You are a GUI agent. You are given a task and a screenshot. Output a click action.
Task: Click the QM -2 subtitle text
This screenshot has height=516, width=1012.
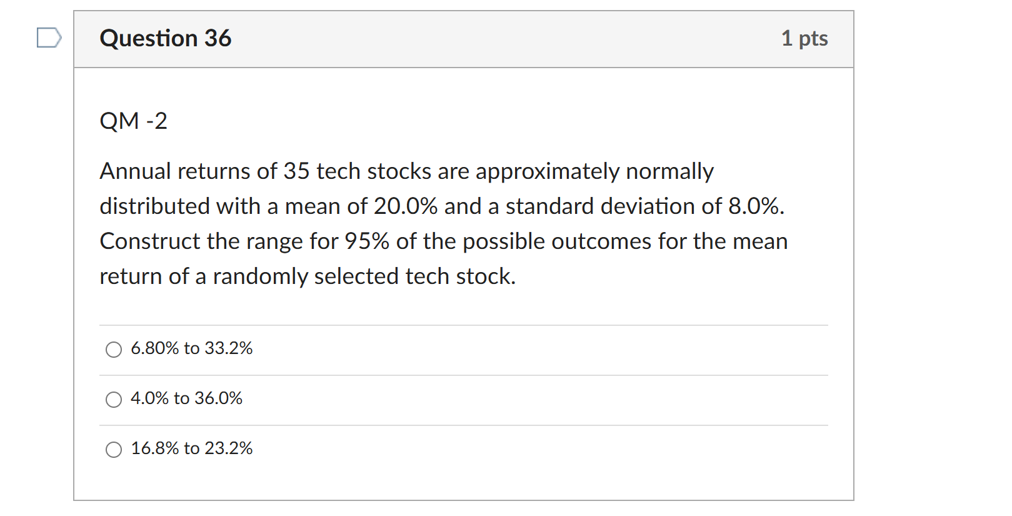point(134,121)
